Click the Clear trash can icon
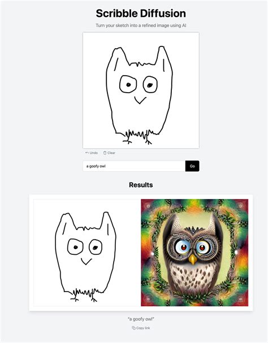The width and height of the screenshot is (268, 343). click(x=105, y=153)
